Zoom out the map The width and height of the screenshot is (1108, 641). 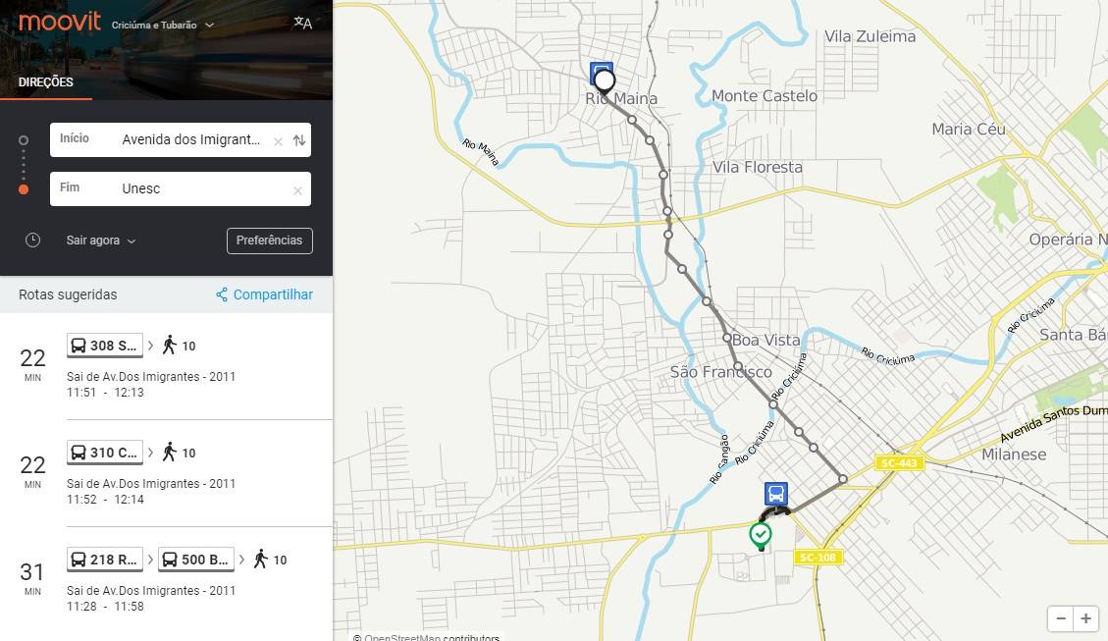click(1061, 618)
